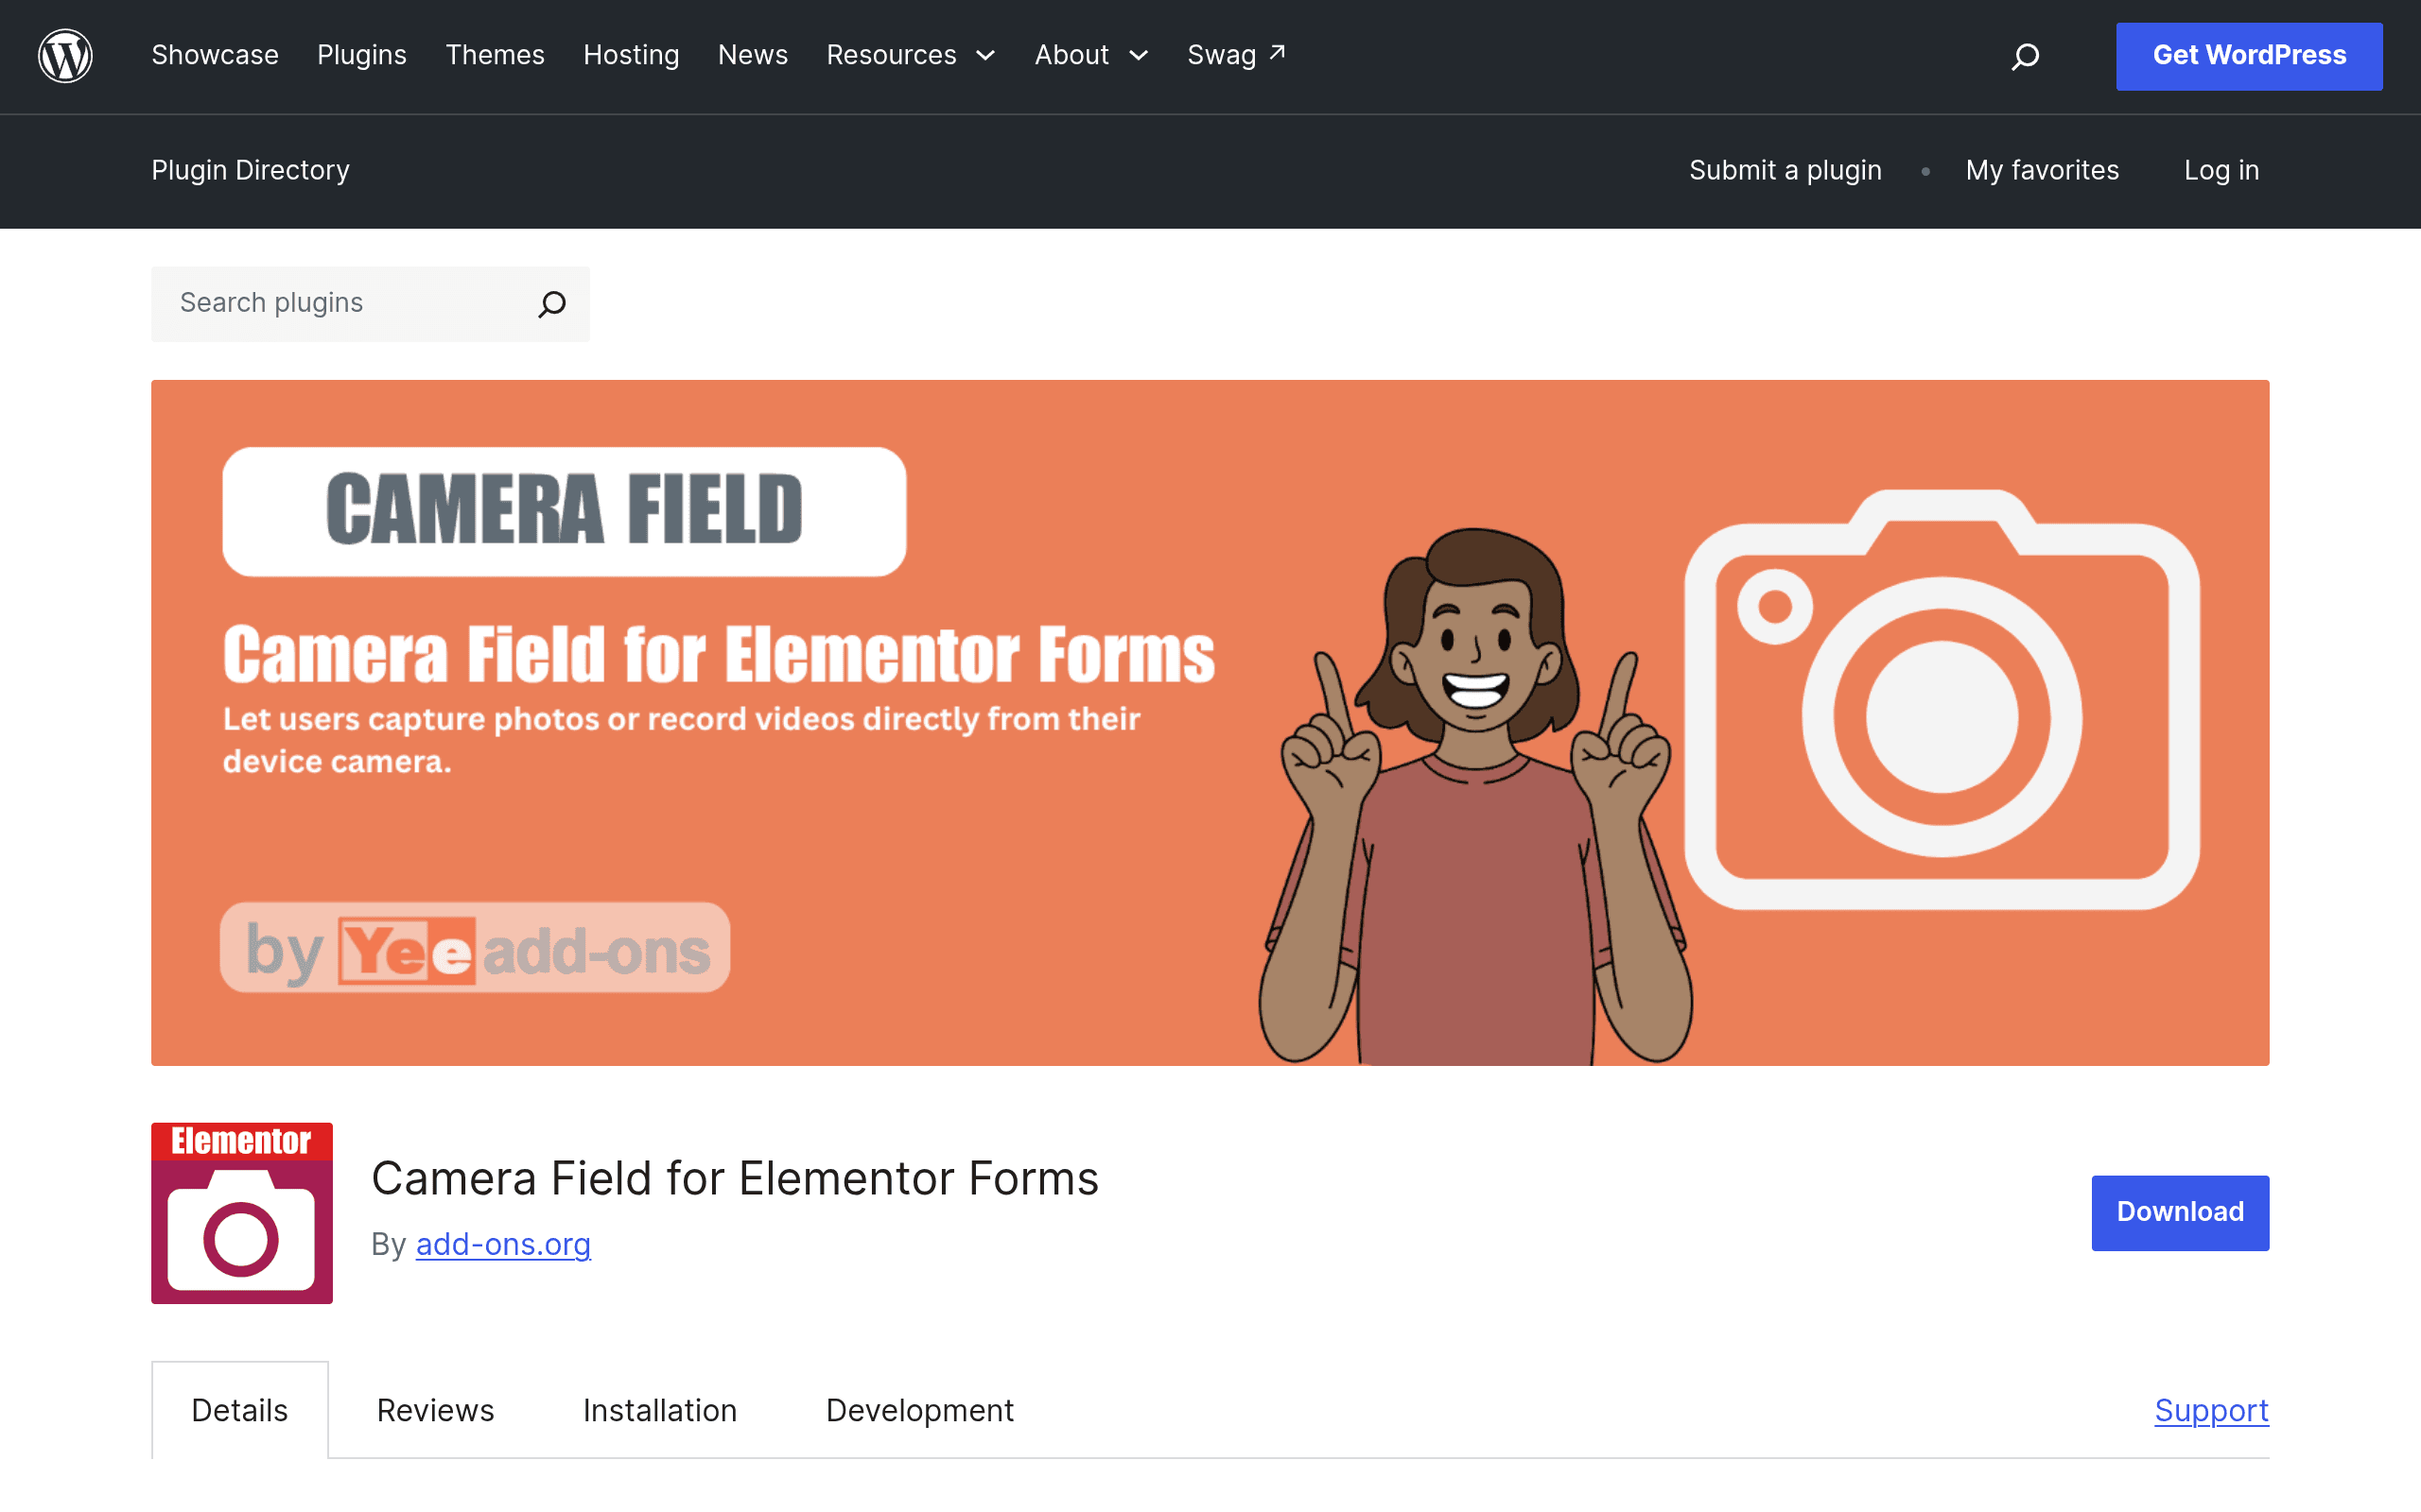Select Hosting in the top navigation

click(632, 55)
